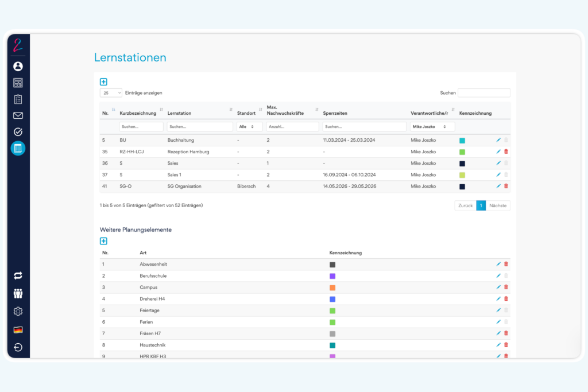
Task: Click the cyan color swatch for Buchhaltung
Action: tap(462, 141)
